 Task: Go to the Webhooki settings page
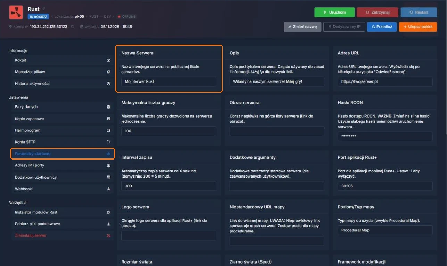[x=62, y=189]
